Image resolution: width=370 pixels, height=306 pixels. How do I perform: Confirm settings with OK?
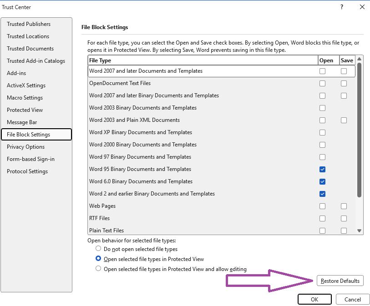click(x=314, y=299)
